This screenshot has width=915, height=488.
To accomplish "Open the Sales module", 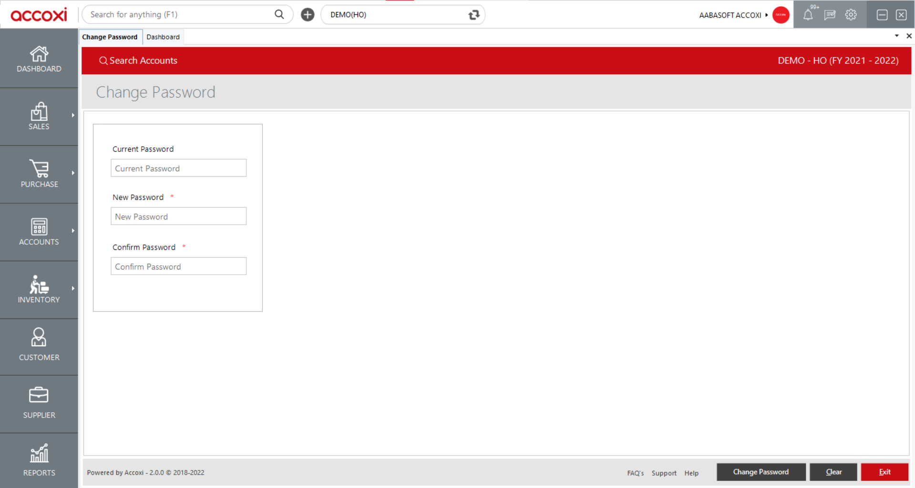I will coord(39,117).
